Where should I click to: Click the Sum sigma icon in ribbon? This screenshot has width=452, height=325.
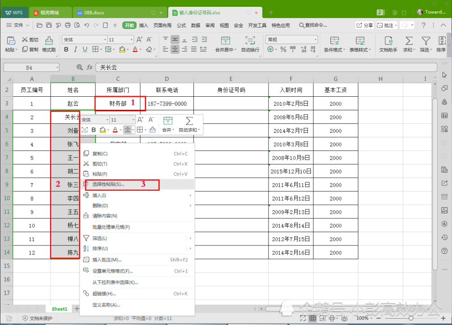tap(409, 41)
